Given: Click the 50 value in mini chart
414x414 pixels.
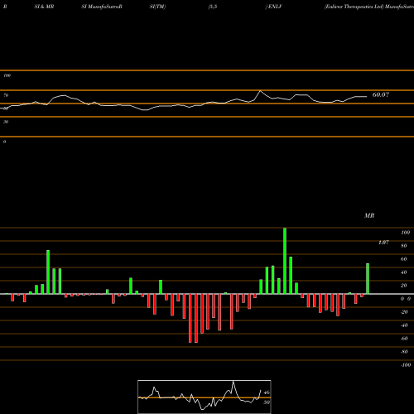Looking at the screenshot, I should [267, 402].
